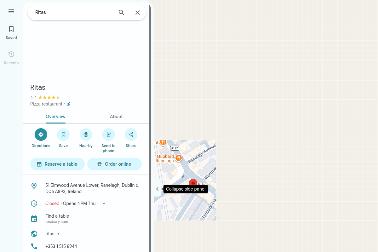Open the ritas.ie website link

click(52, 234)
